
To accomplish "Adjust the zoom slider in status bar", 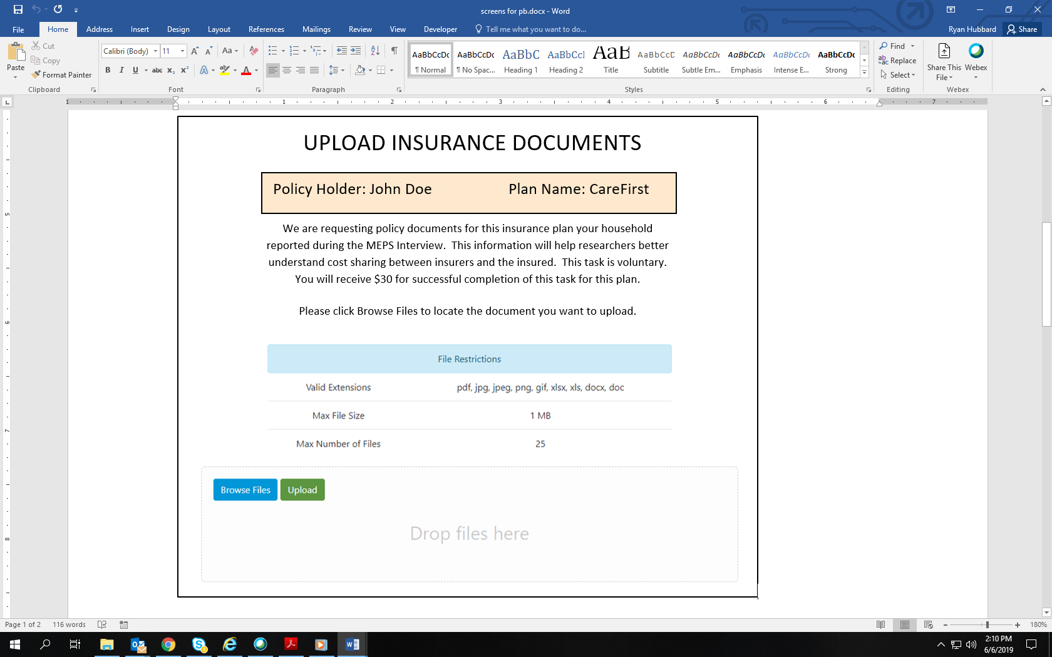I will 987,624.
